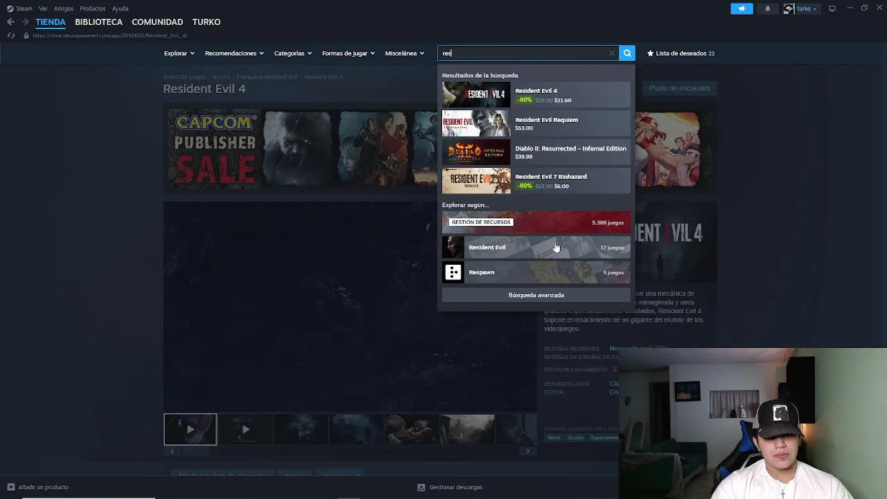Expand the Formas de jugar dropdown
887x499 pixels.
click(x=348, y=53)
